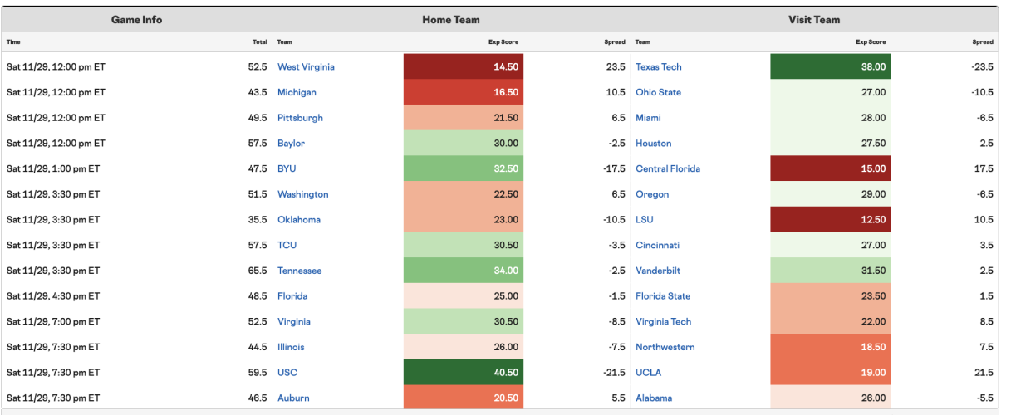
Task: Select UCLA's 19.00 expected score cell
Action: pos(831,373)
